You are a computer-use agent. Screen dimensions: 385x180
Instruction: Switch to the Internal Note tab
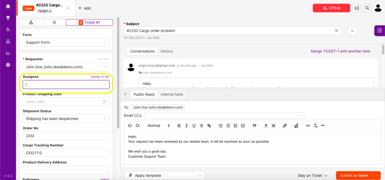coord(172,94)
